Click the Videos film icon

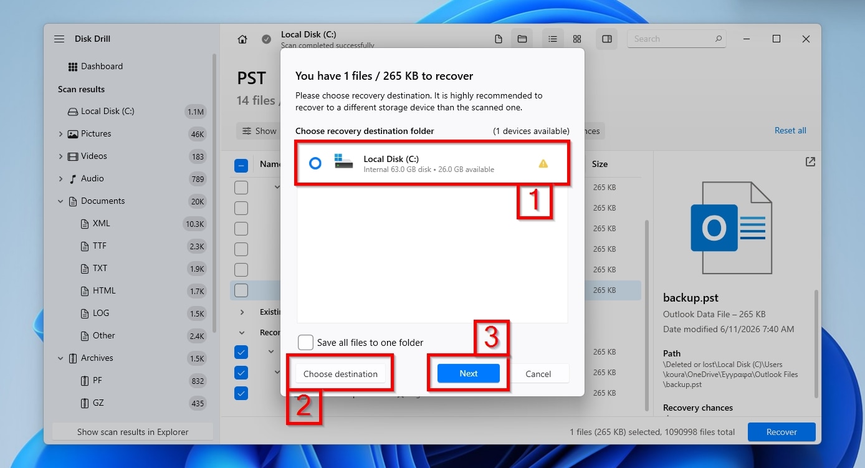(x=73, y=156)
